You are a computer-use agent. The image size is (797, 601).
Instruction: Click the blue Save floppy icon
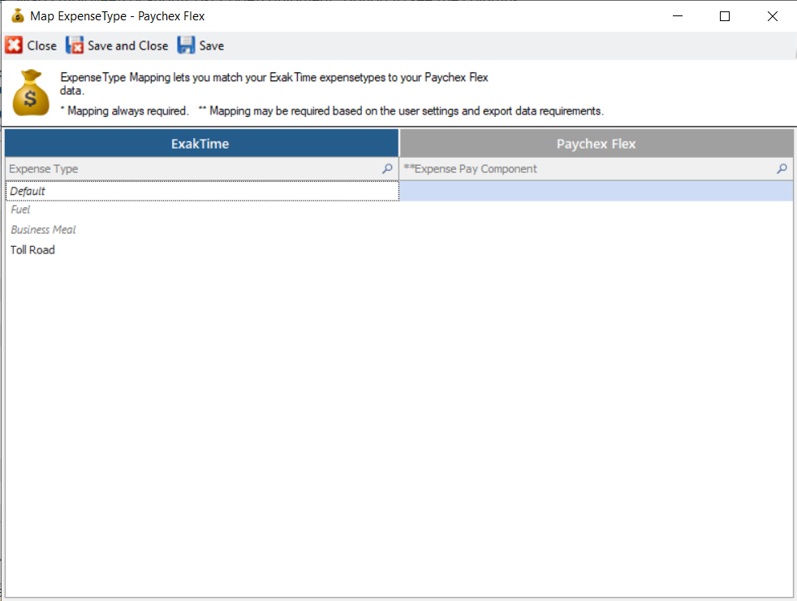pos(186,45)
